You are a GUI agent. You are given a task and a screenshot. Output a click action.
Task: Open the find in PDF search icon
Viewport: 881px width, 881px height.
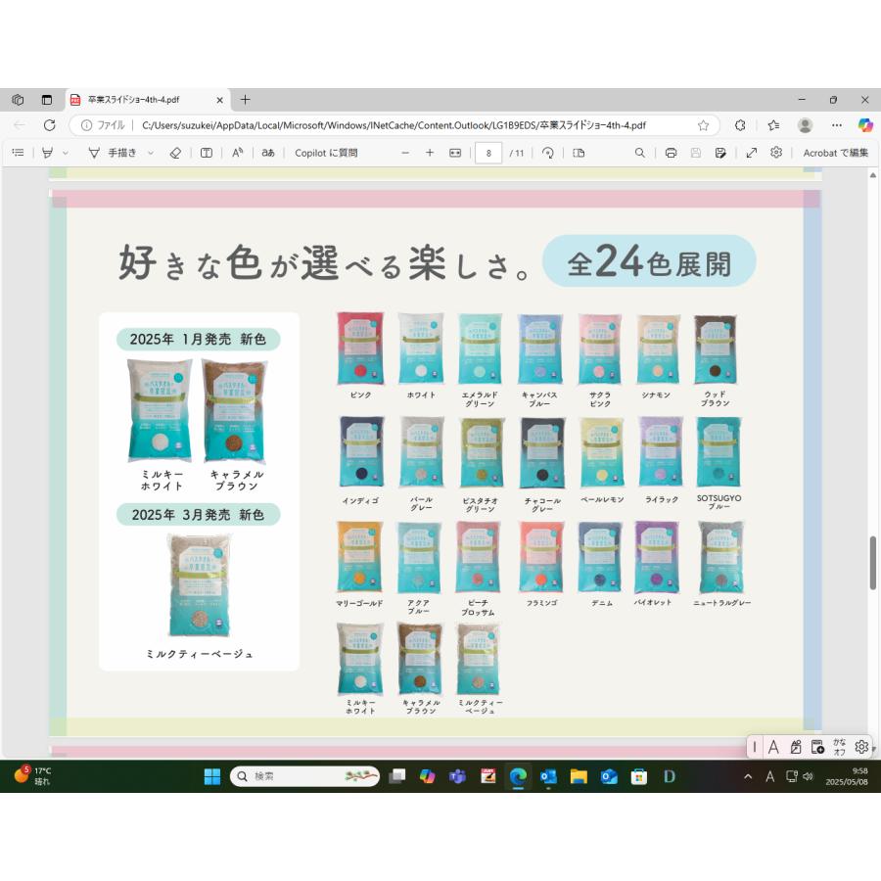[x=639, y=153]
